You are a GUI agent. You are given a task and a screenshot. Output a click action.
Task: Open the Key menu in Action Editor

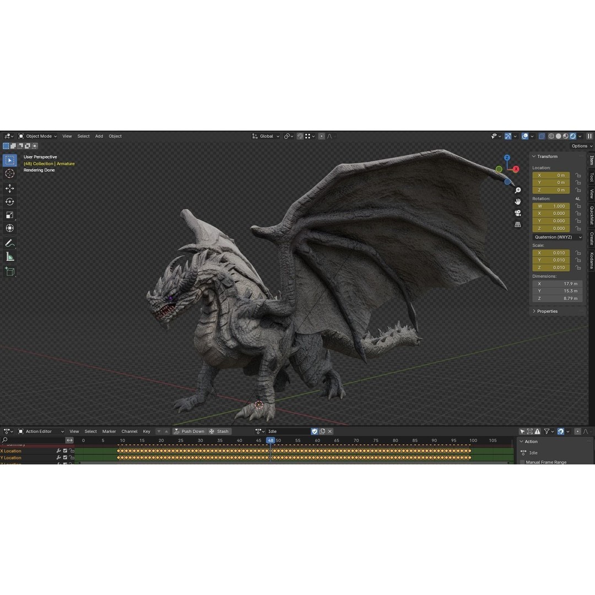click(147, 431)
